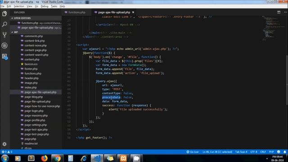Split the editor to the side
Viewport: 288px width, 162px height.
click(x=279, y=12)
